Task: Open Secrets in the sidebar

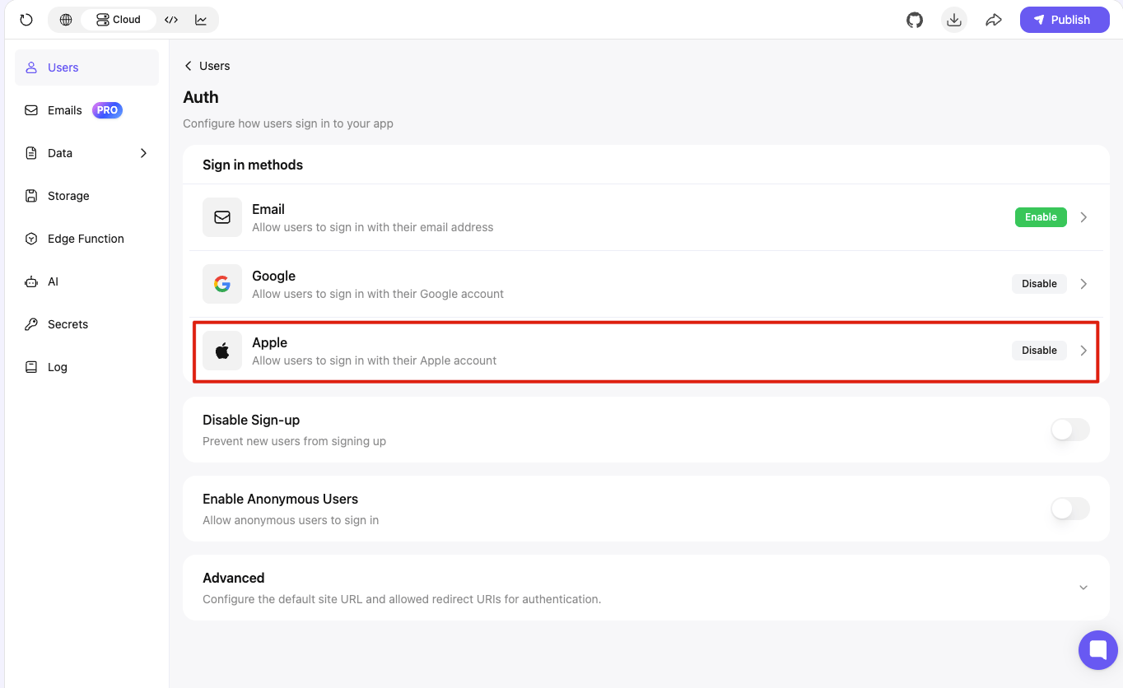Action: [86, 324]
